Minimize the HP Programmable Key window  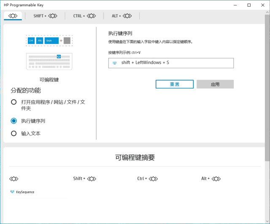pyautogui.click(x=235, y=5)
